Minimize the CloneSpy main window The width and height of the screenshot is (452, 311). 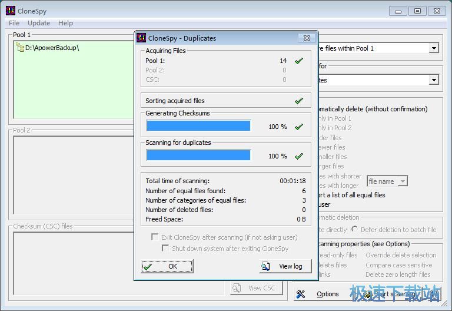398,11
